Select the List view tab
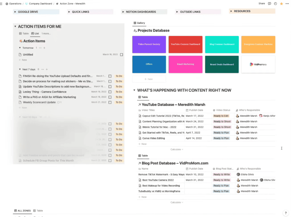The width and height of the screenshot is (291, 217). (x=35, y=33)
